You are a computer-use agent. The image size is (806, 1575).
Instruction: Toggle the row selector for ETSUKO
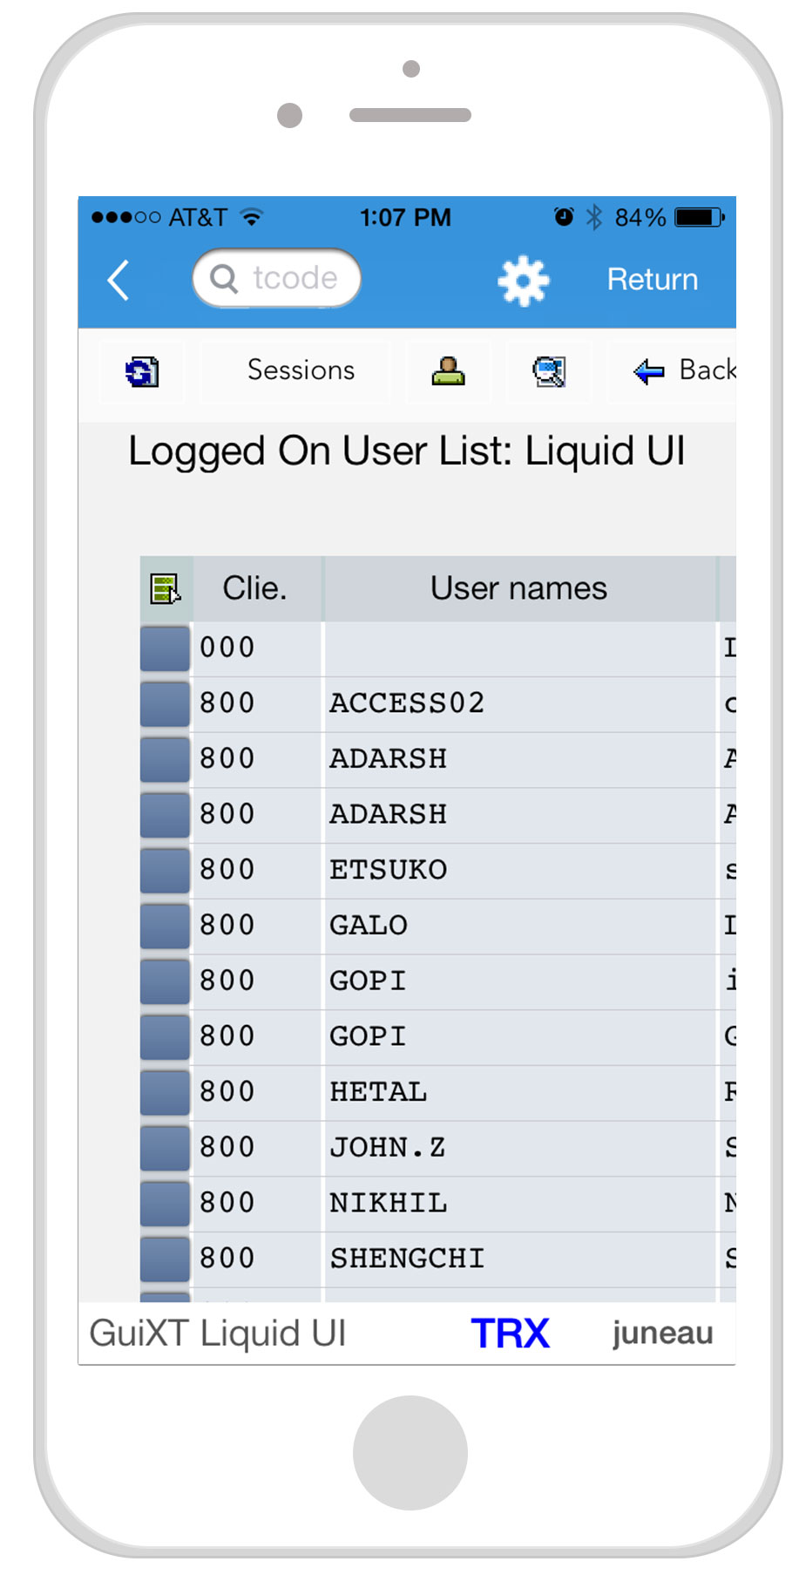click(x=165, y=870)
